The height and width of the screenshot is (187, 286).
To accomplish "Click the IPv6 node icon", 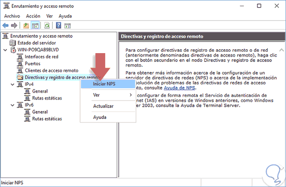I will coord(20,105).
